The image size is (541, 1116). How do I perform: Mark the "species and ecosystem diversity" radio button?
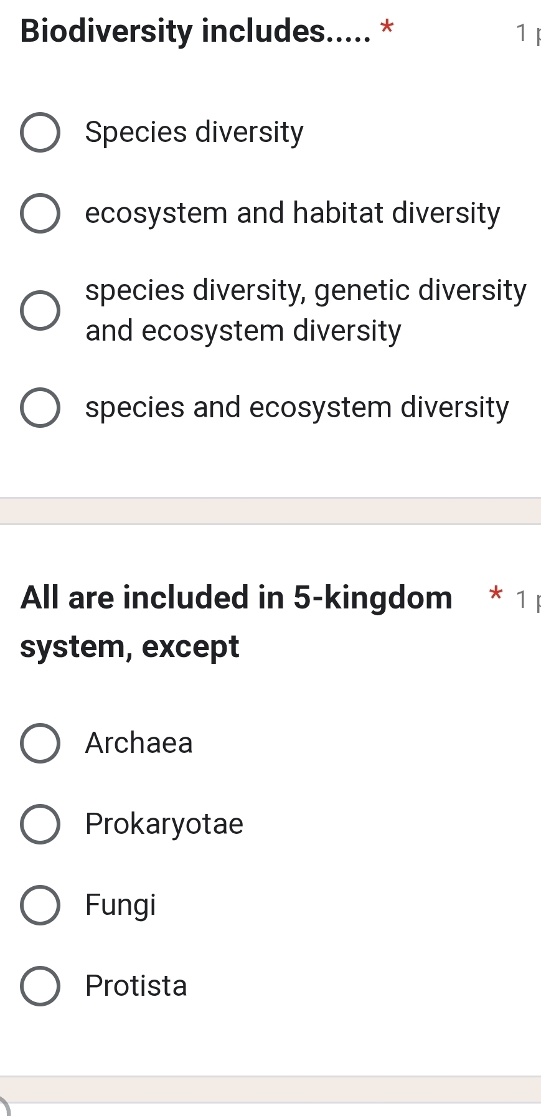pyautogui.click(x=40, y=408)
